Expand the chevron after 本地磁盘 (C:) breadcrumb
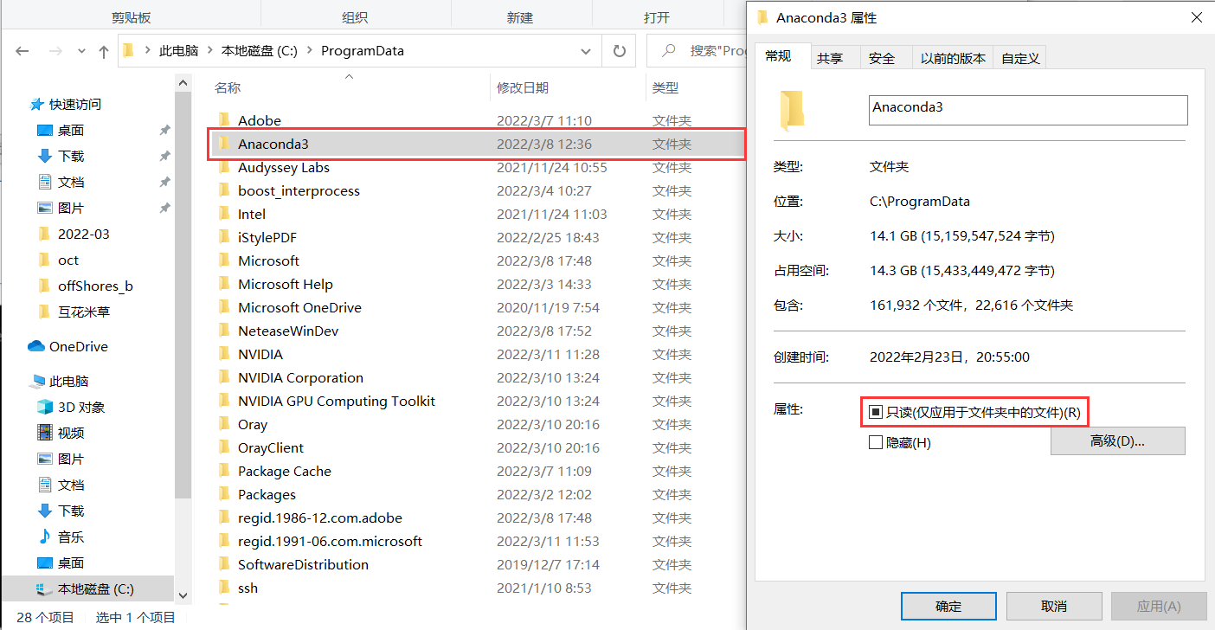 (309, 51)
